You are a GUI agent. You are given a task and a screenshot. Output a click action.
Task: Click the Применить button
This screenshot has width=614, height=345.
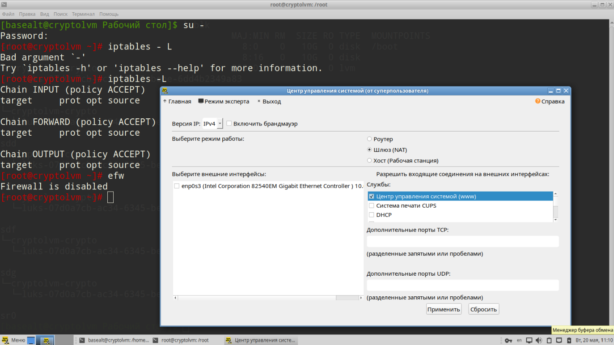tap(444, 309)
